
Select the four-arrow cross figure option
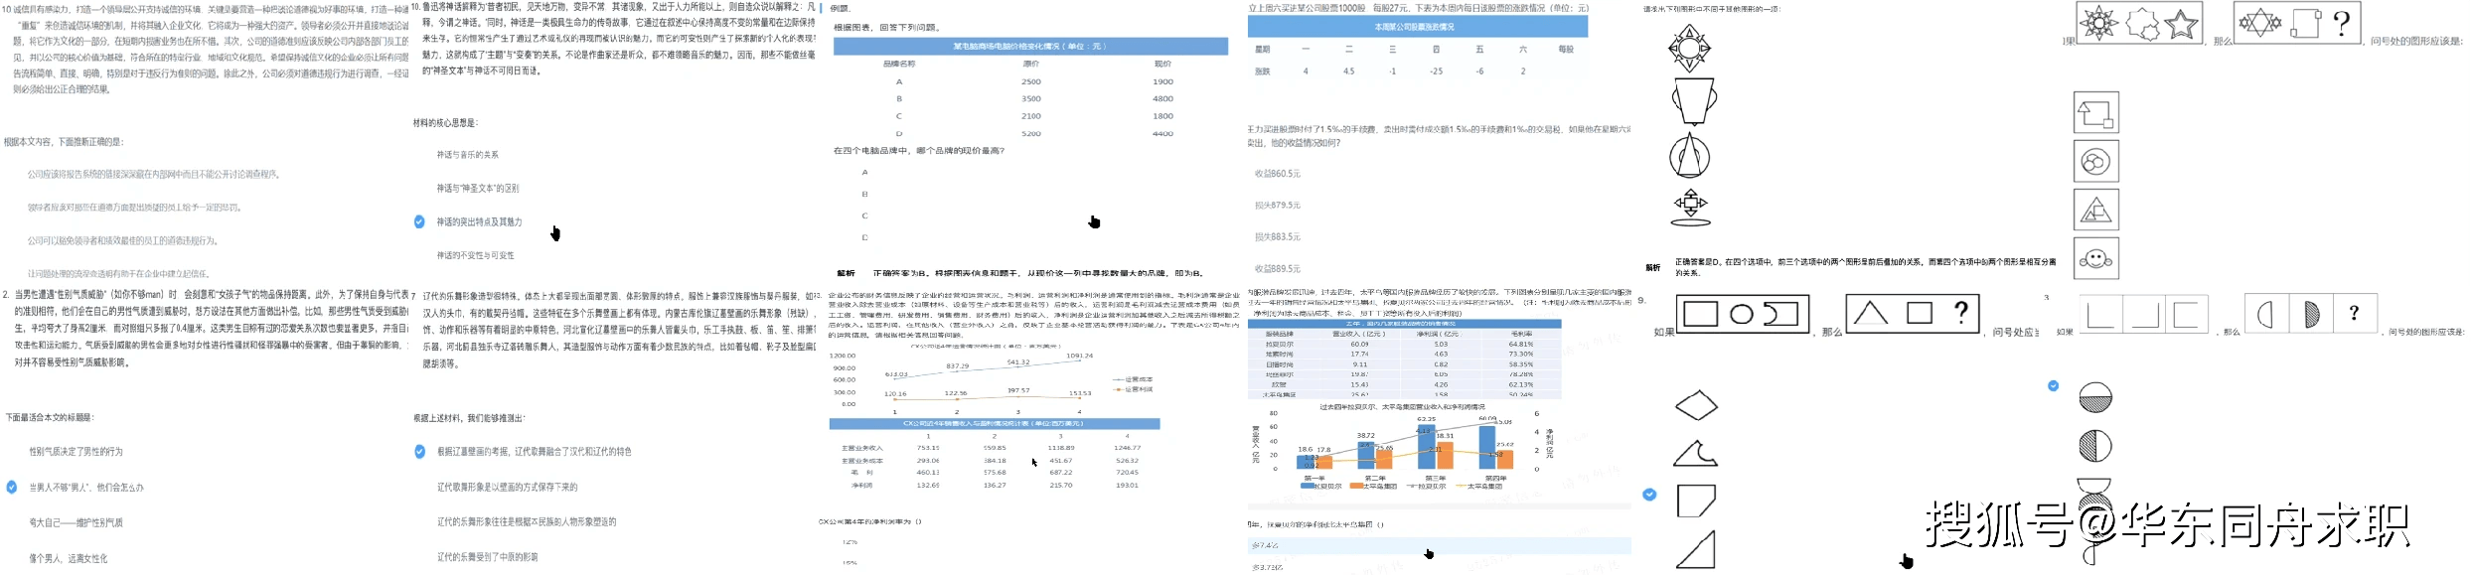[1690, 207]
